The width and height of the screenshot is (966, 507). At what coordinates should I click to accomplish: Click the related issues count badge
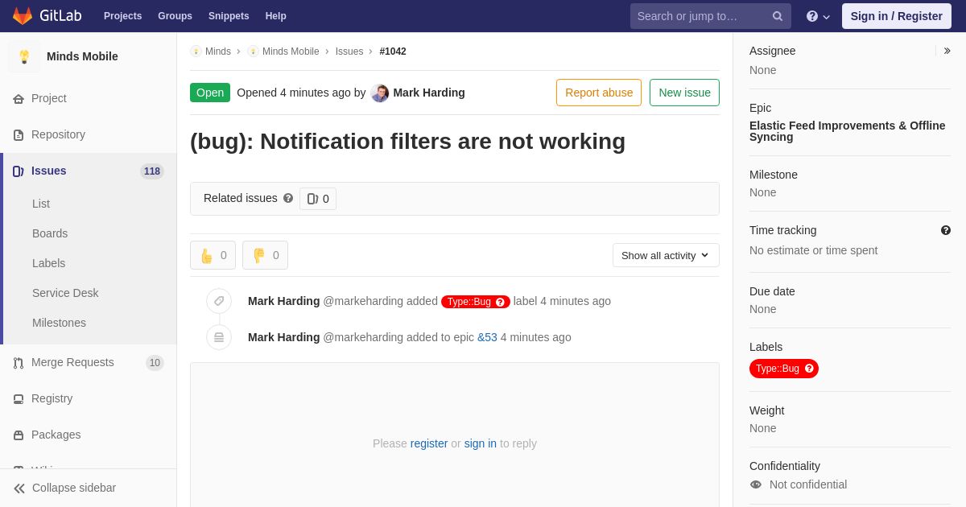point(318,199)
